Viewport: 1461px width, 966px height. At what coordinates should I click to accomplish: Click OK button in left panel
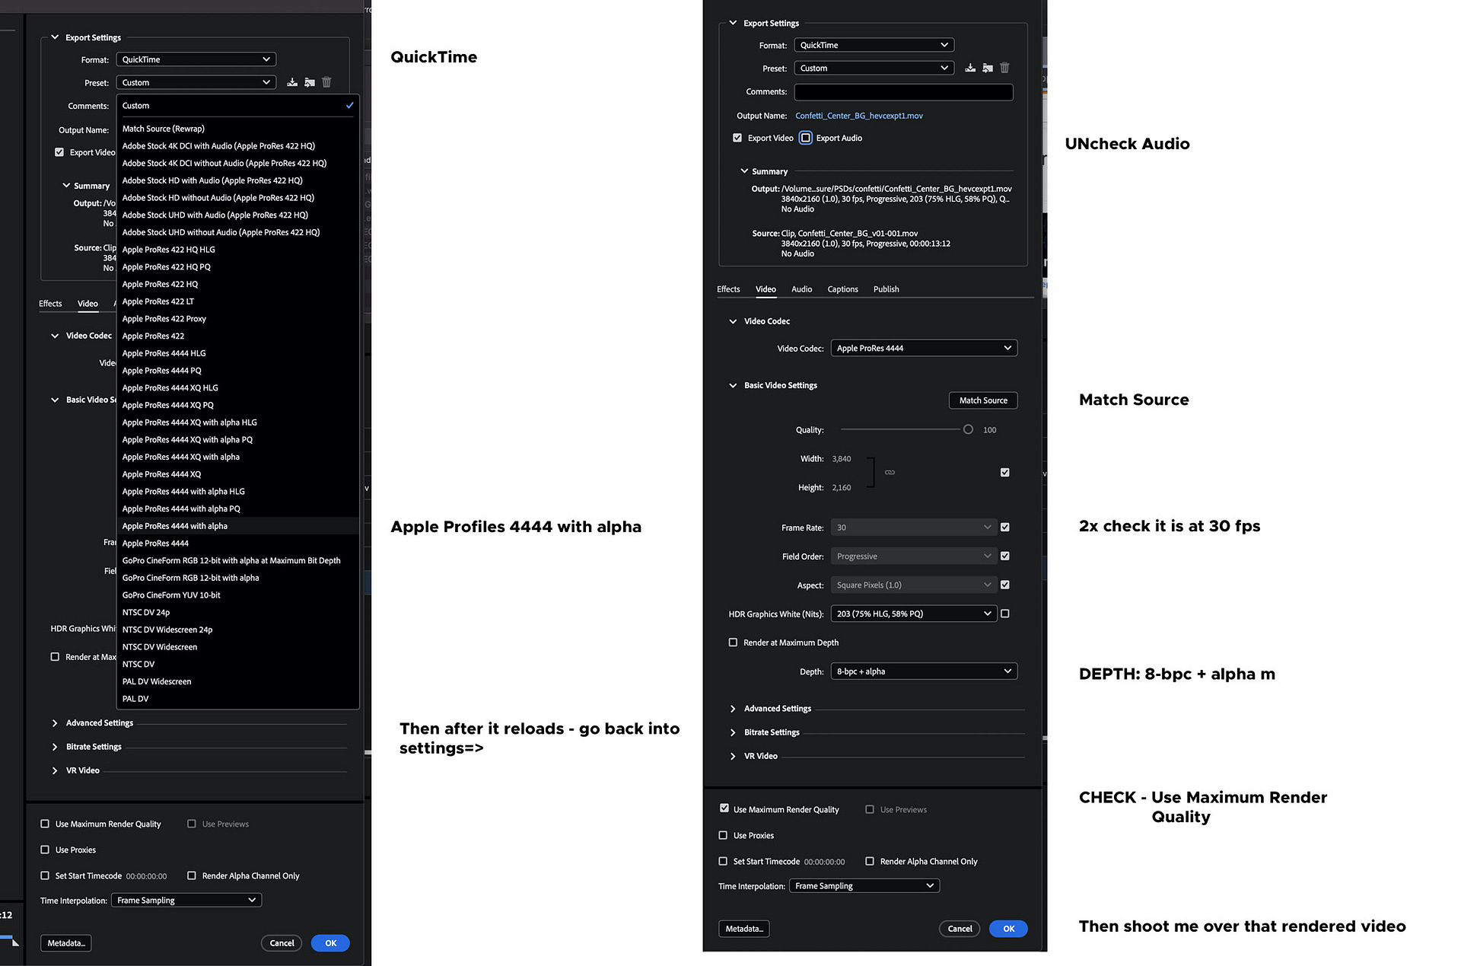tap(330, 943)
